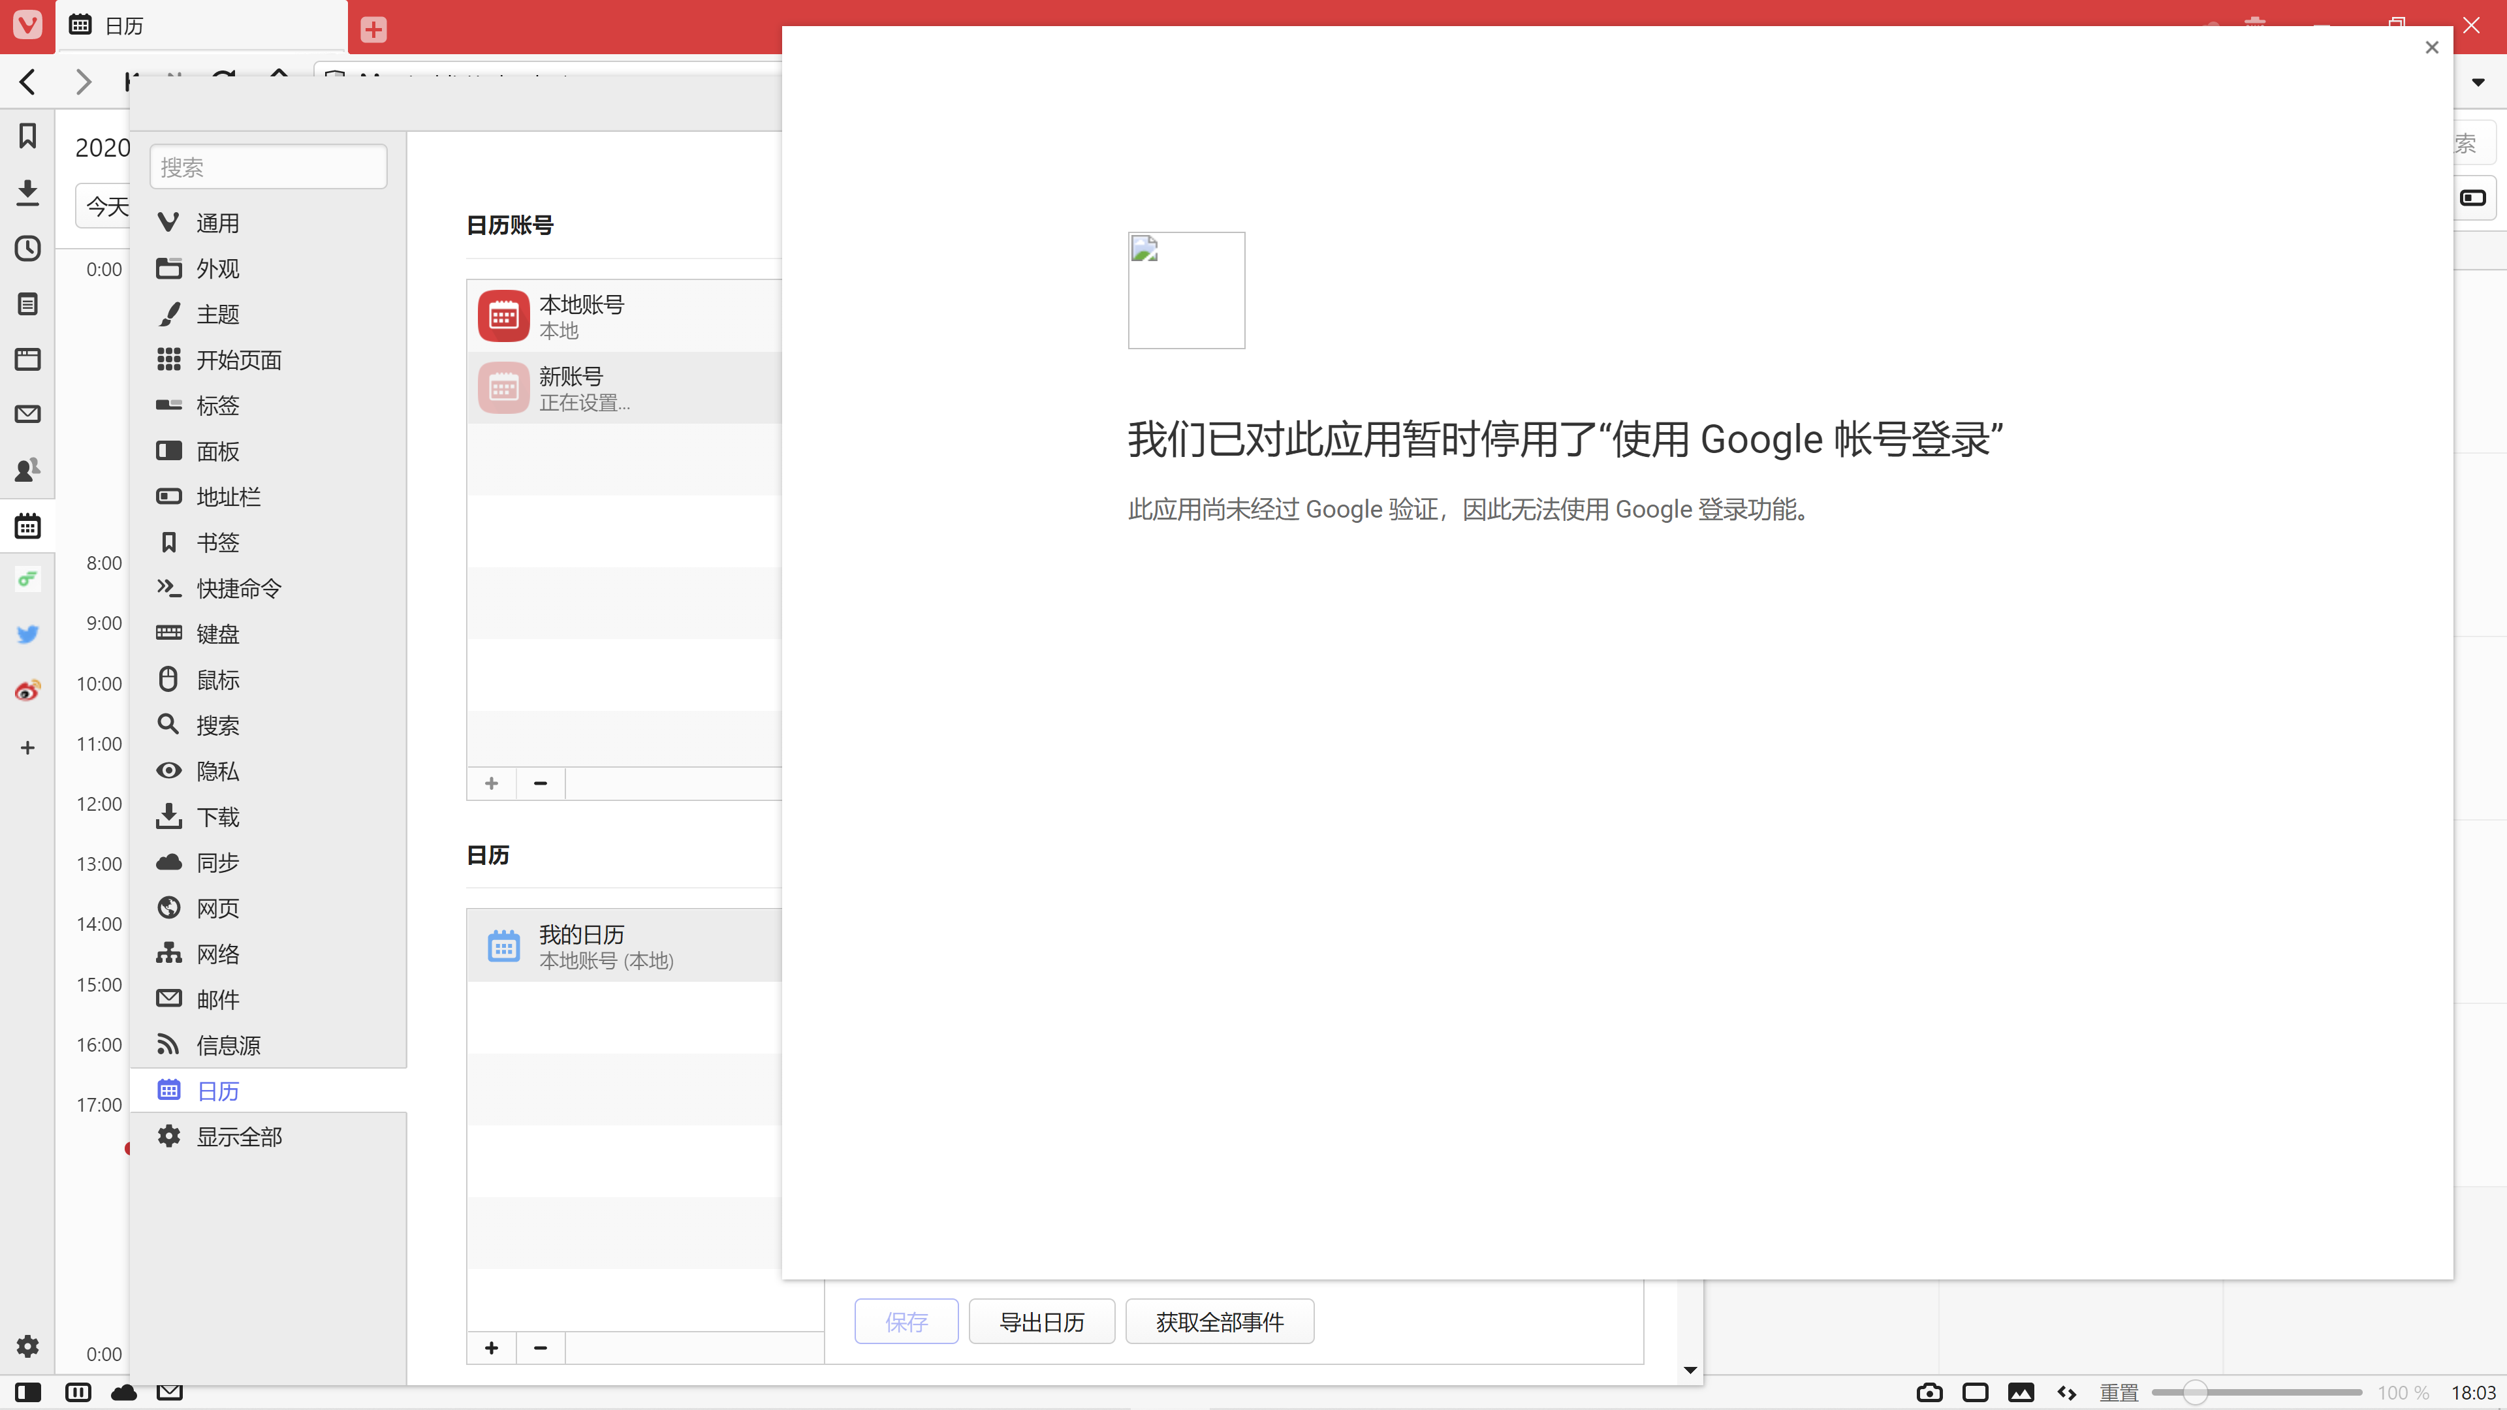Open the Notes panel icon
This screenshot has height=1410, width=2507.
coord(27,304)
